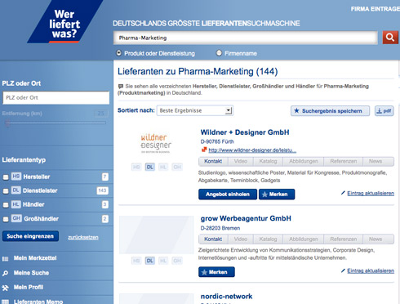Viewport: 400px width, 304px height.
Task: Open the Video tab for Wildner + Designer
Action: 241,161
